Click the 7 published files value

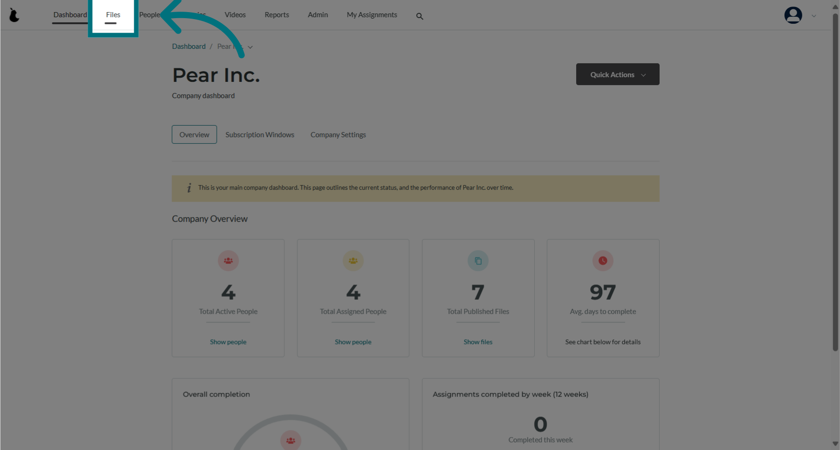click(x=478, y=292)
